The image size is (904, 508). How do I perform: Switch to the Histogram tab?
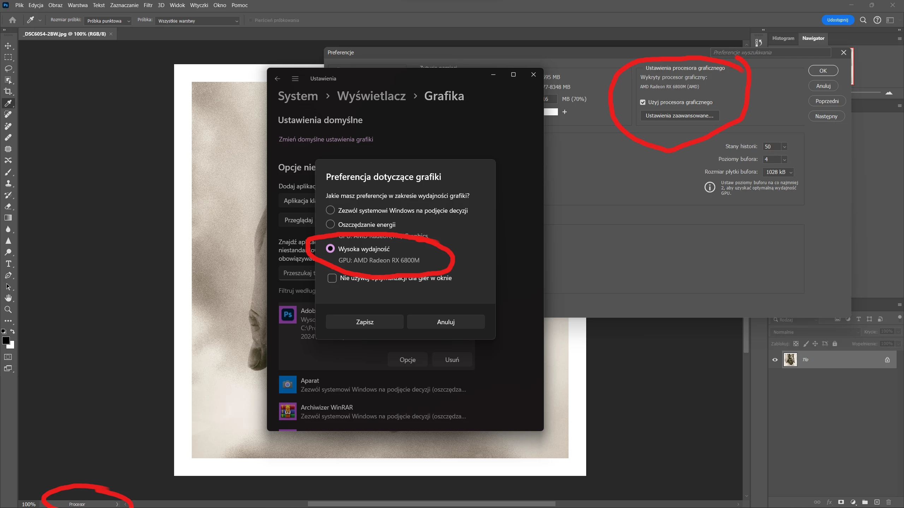[x=783, y=38]
